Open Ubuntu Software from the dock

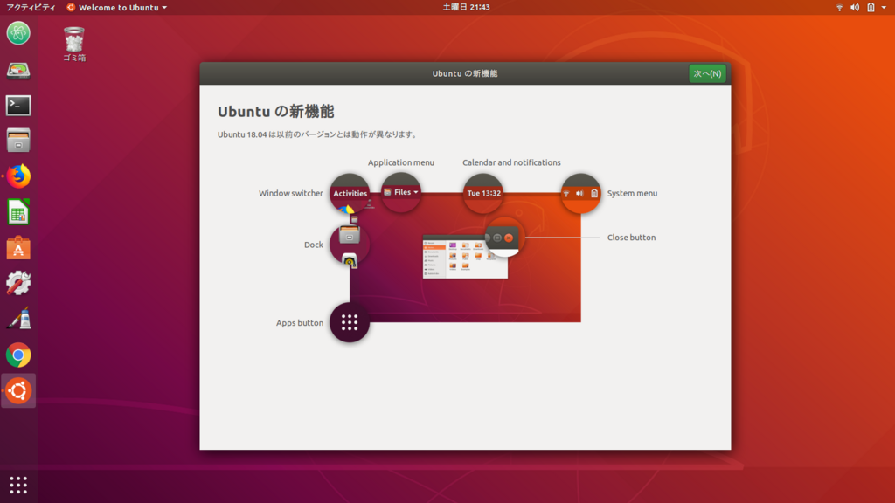(18, 248)
